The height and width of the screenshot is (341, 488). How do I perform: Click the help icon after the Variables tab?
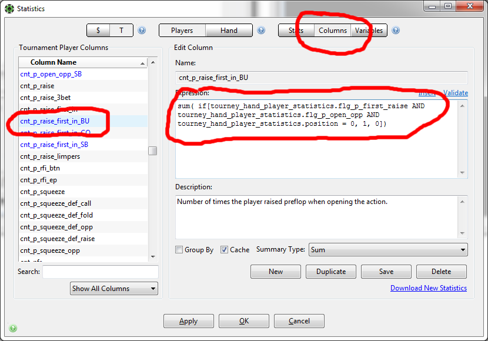(x=396, y=30)
